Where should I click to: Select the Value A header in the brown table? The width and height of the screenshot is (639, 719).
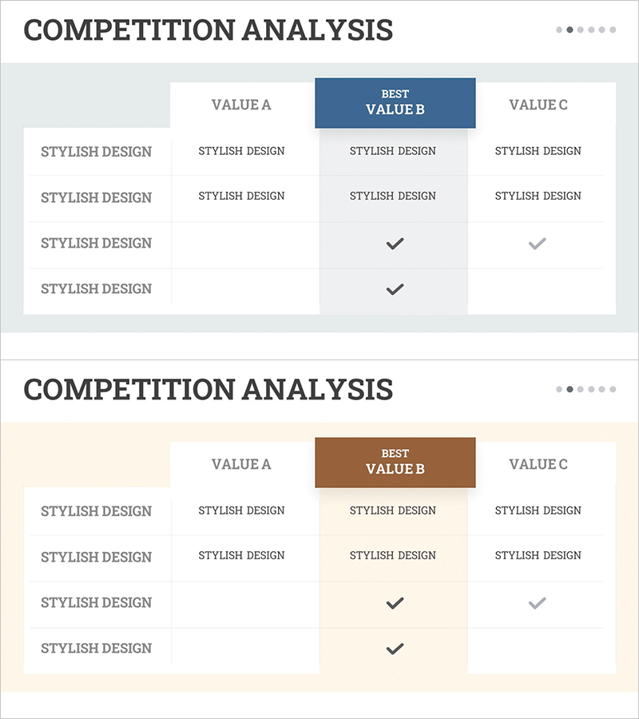[x=241, y=464]
